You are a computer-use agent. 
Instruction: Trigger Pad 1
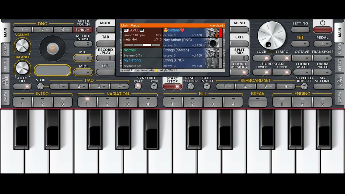coord(59,86)
